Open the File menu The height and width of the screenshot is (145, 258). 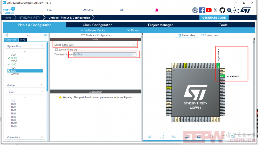(x=49, y=10)
